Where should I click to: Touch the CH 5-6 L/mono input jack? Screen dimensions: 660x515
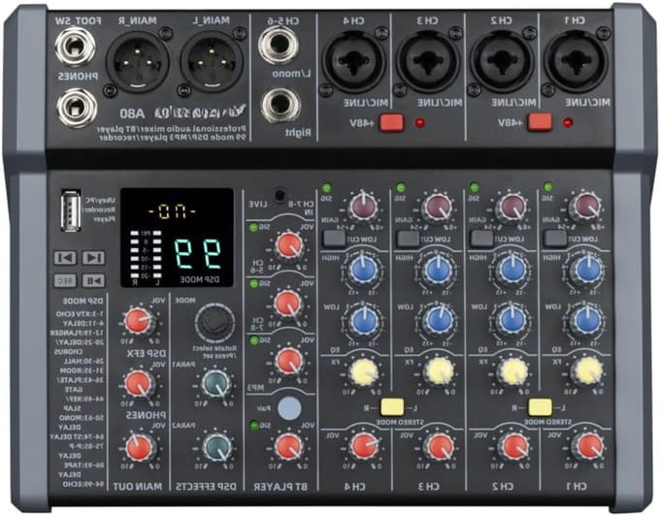[279, 45]
